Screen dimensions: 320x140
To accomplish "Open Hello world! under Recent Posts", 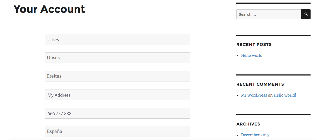I will pos(252,55).
